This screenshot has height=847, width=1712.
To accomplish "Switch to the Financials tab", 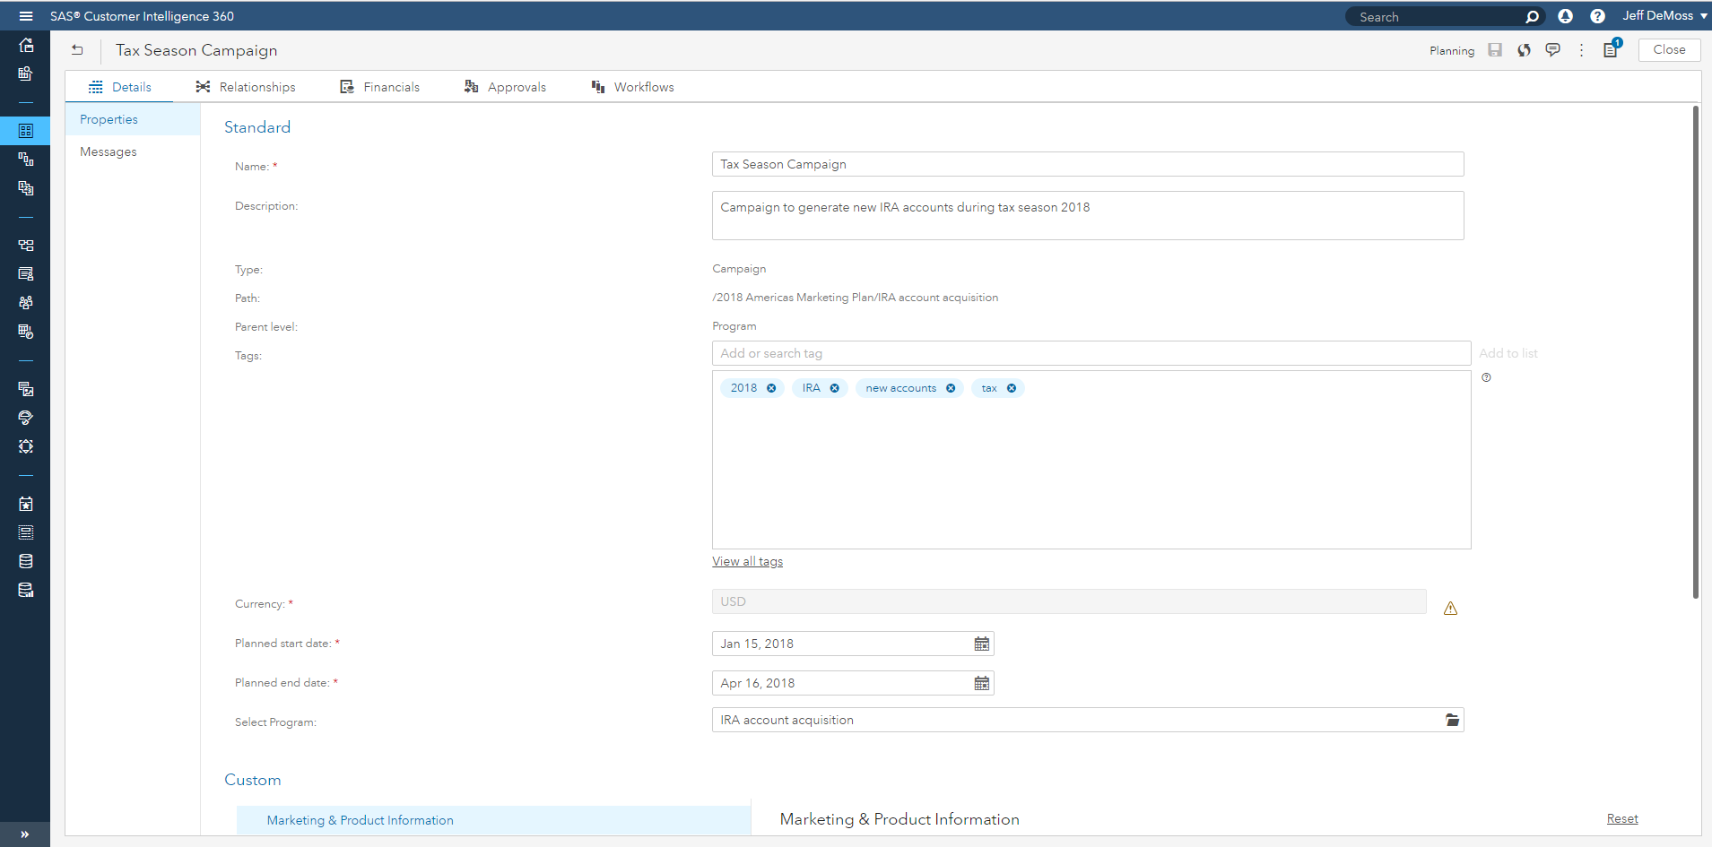I will 380,87.
